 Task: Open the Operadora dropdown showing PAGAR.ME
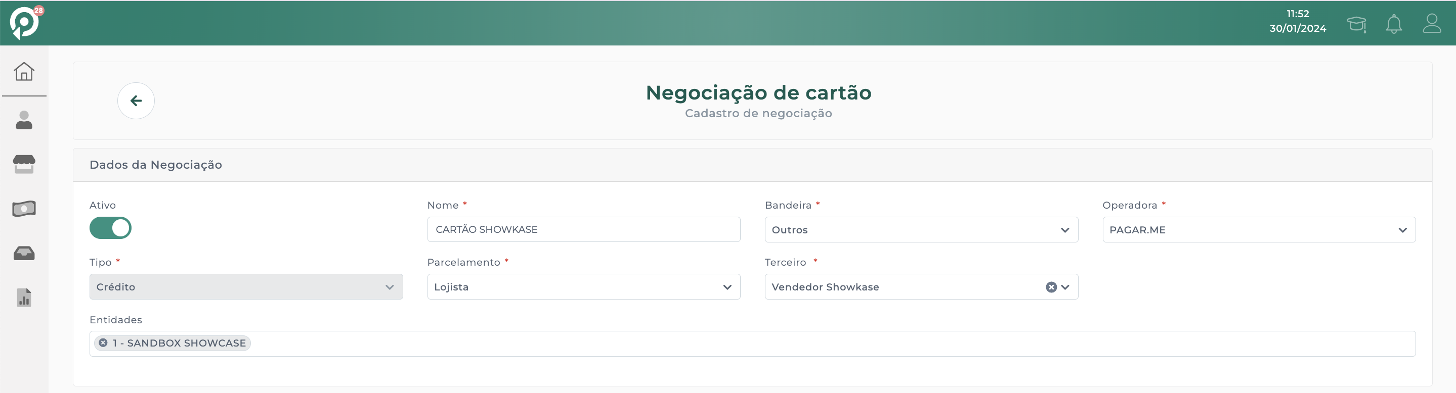click(1258, 230)
